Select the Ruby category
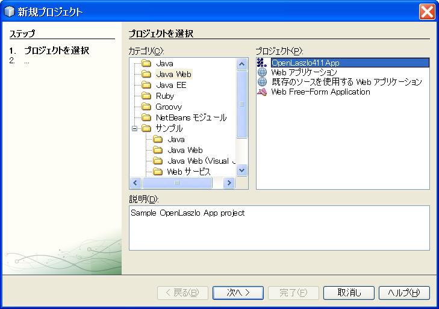 pyautogui.click(x=165, y=96)
